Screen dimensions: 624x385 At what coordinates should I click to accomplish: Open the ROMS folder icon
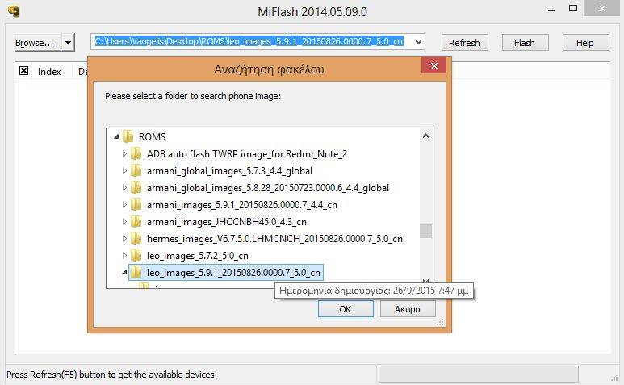(128, 137)
